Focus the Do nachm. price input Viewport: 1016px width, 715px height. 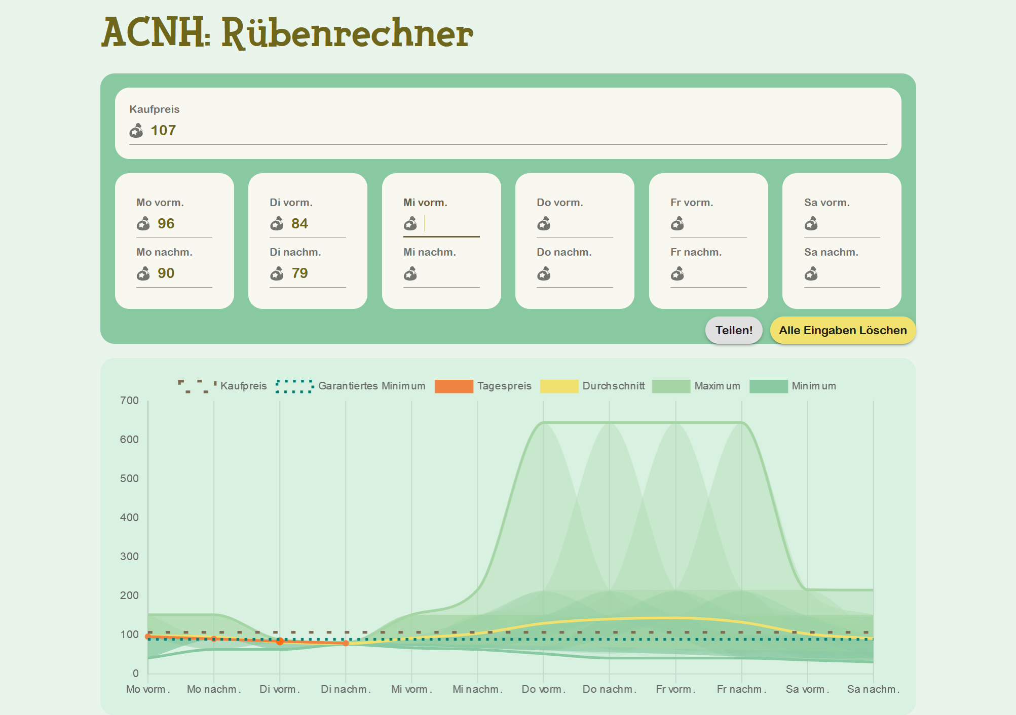[x=585, y=273]
